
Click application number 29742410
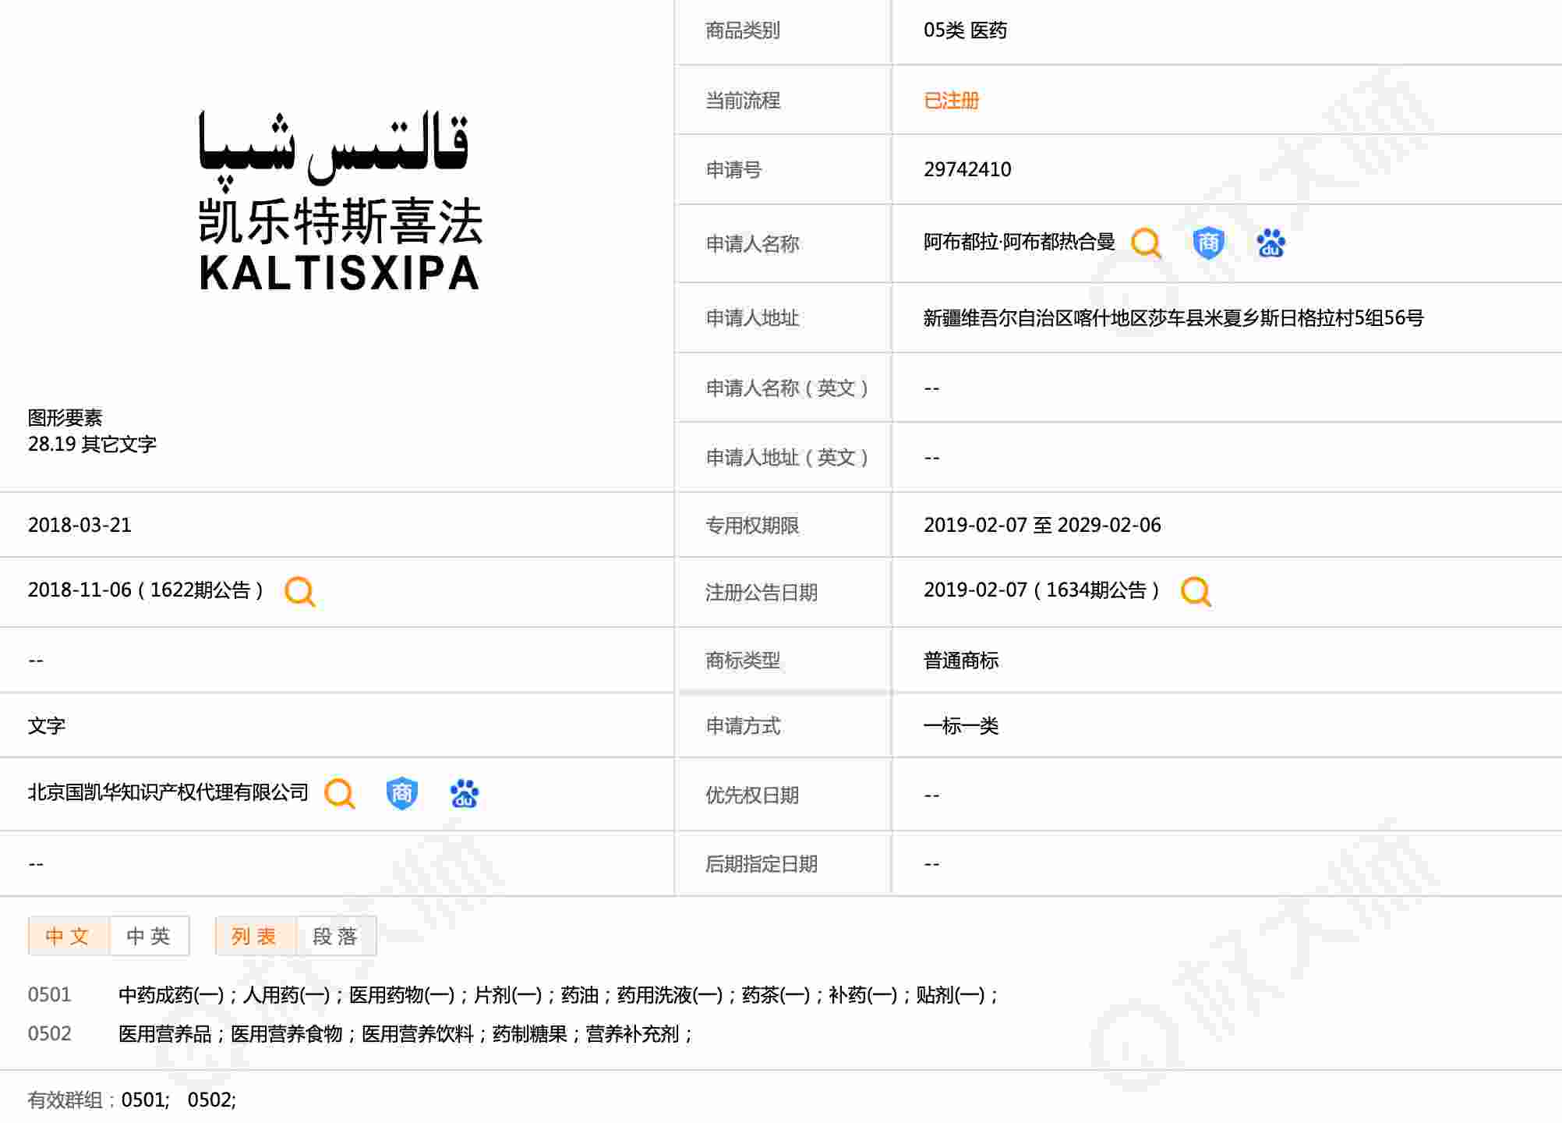pyautogui.click(x=967, y=170)
